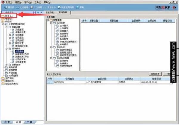The width and height of the screenshot is (179, 125).
Task: Click the 报警日期 column header
Action: [167, 21]
